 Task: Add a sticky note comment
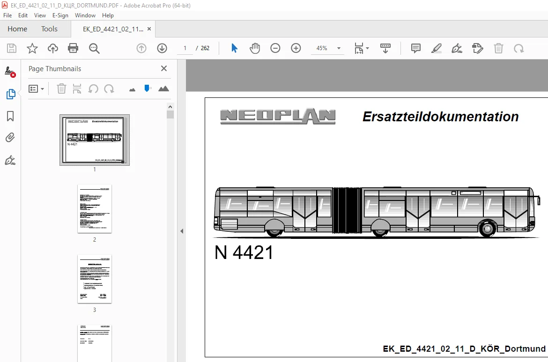coord(415,48)
